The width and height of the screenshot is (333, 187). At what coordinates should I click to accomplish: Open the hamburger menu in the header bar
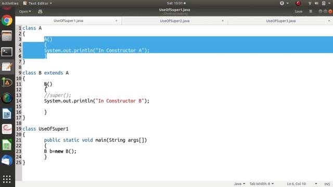[x=311, y=11]
